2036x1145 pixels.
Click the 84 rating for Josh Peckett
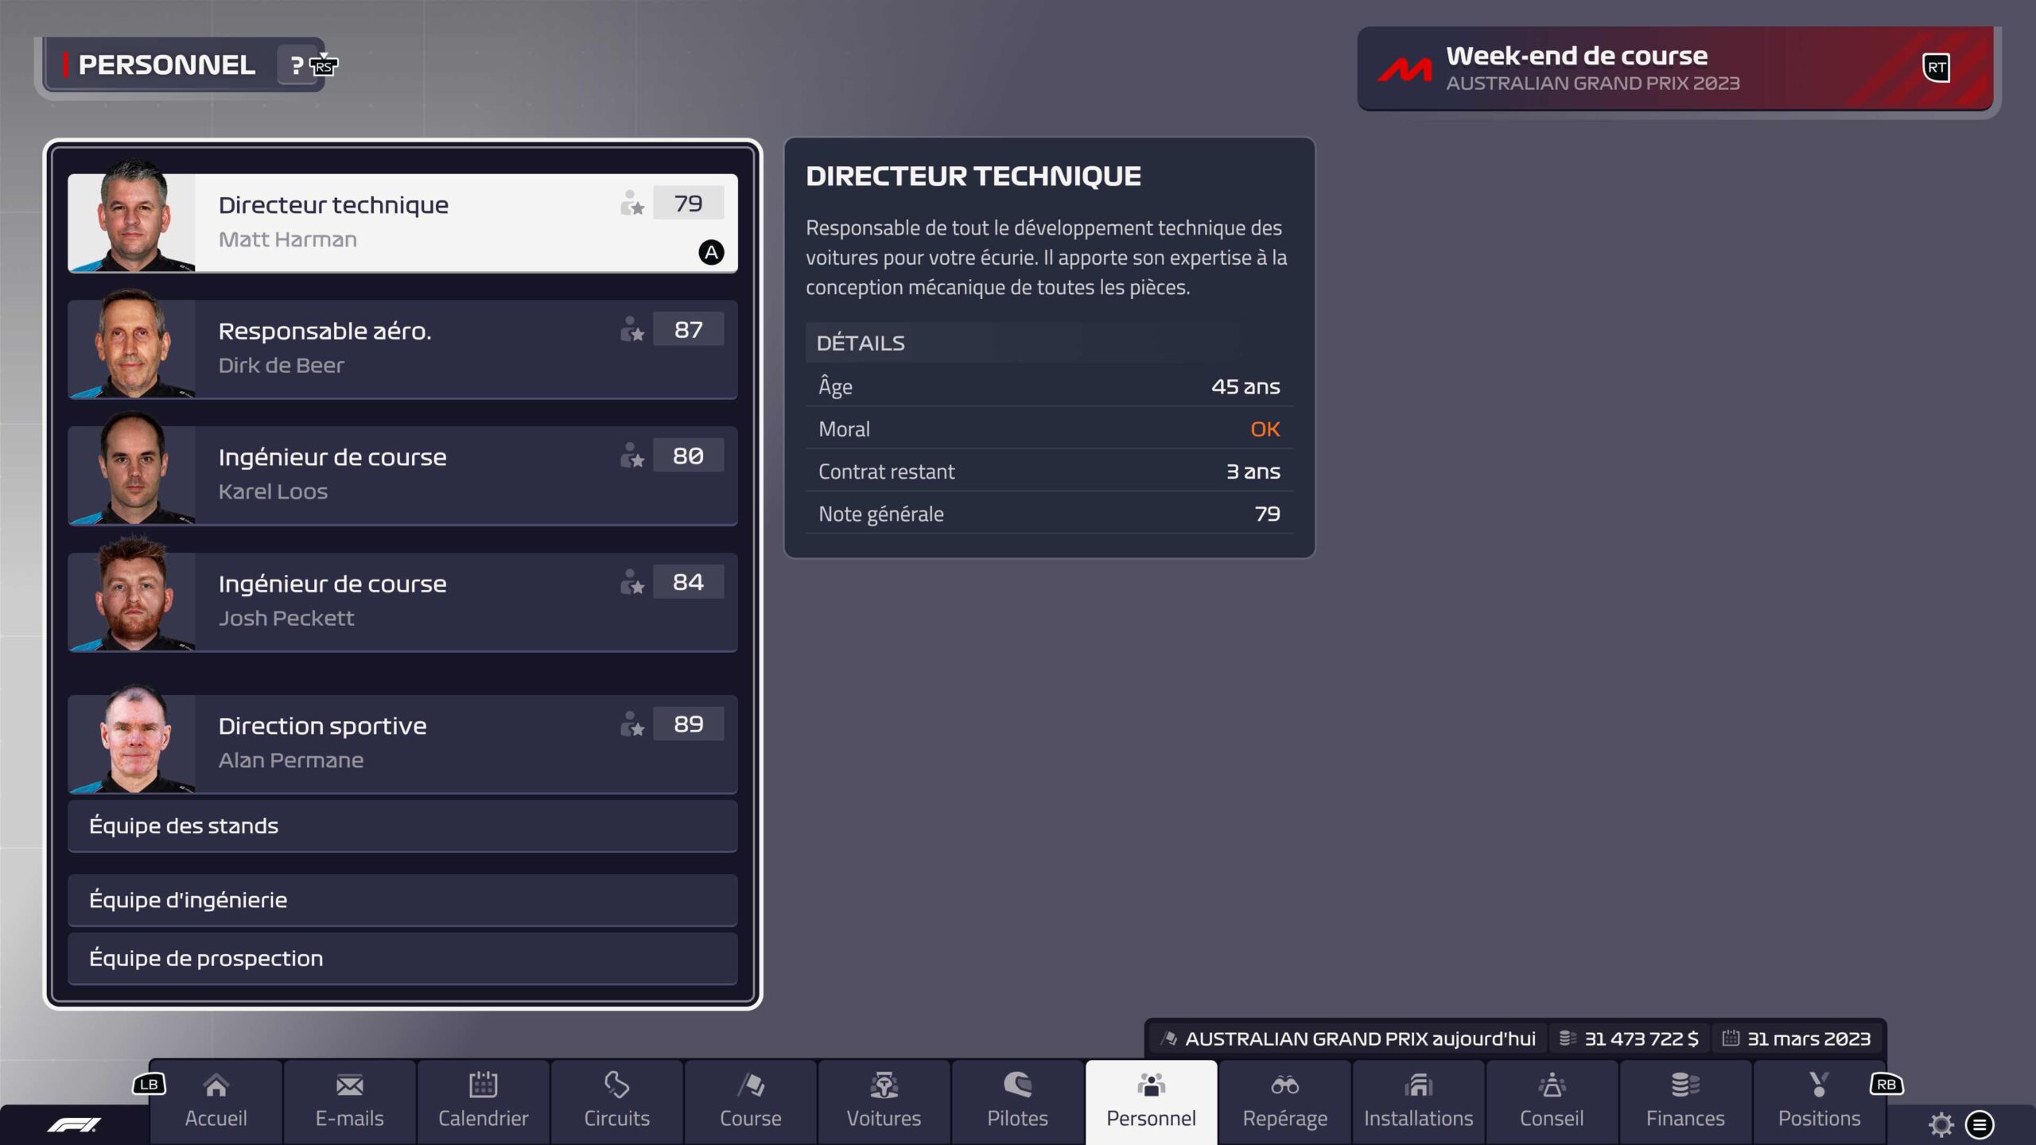pos(689,582)
